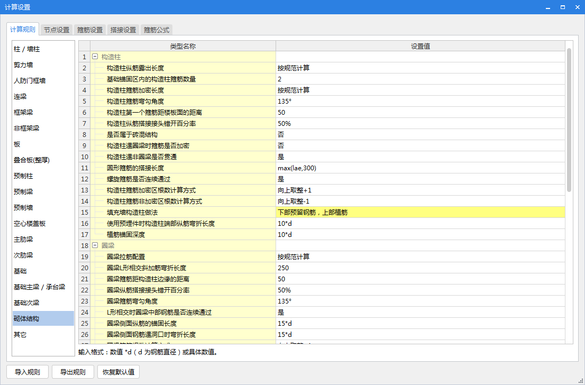This screenshot has height=385, width=585.
Task: Select 其它 category
Action: (43, 335)
